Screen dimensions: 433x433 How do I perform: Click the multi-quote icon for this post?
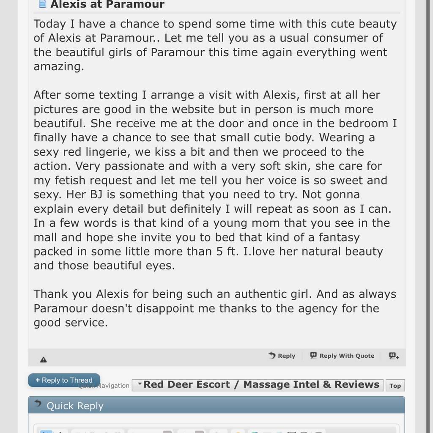(x=394, y=356)
